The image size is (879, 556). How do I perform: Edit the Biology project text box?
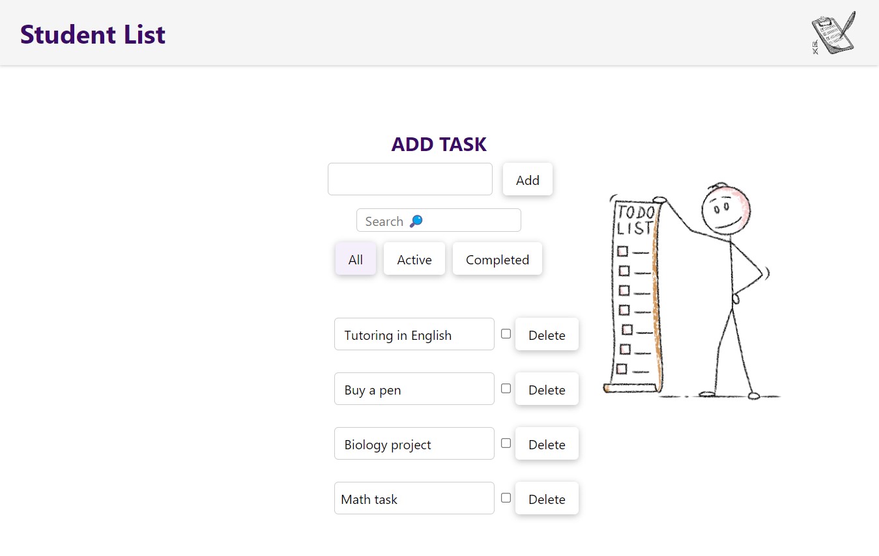pyautogui.click(x=414, y=443)
